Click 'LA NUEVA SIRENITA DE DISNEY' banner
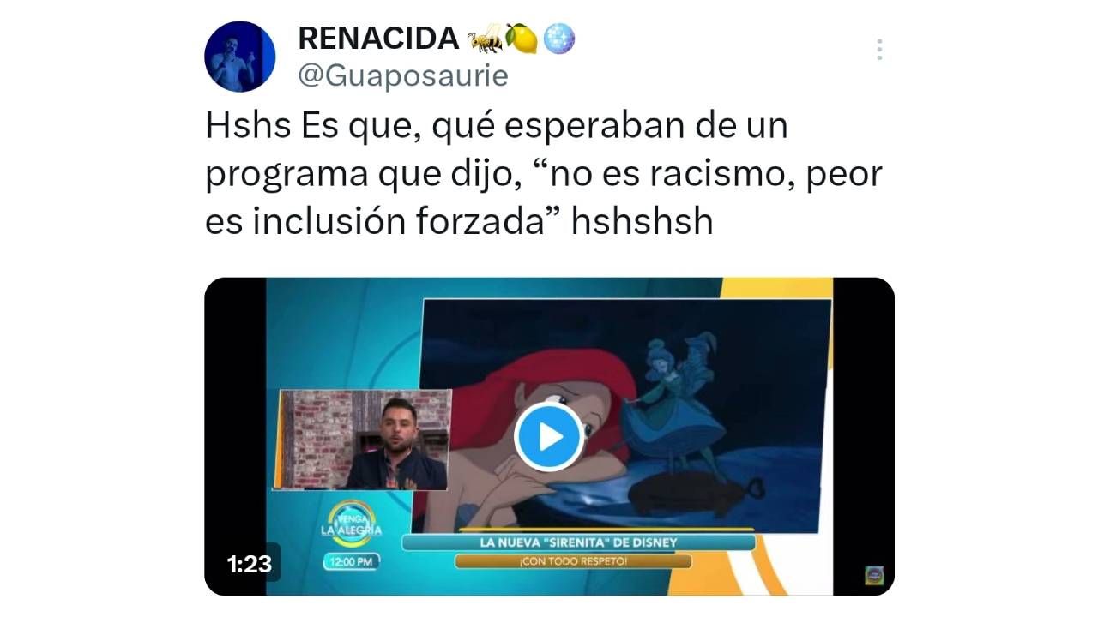The height and width of the screenshot is (617, 1098). [x=579, y=542]
